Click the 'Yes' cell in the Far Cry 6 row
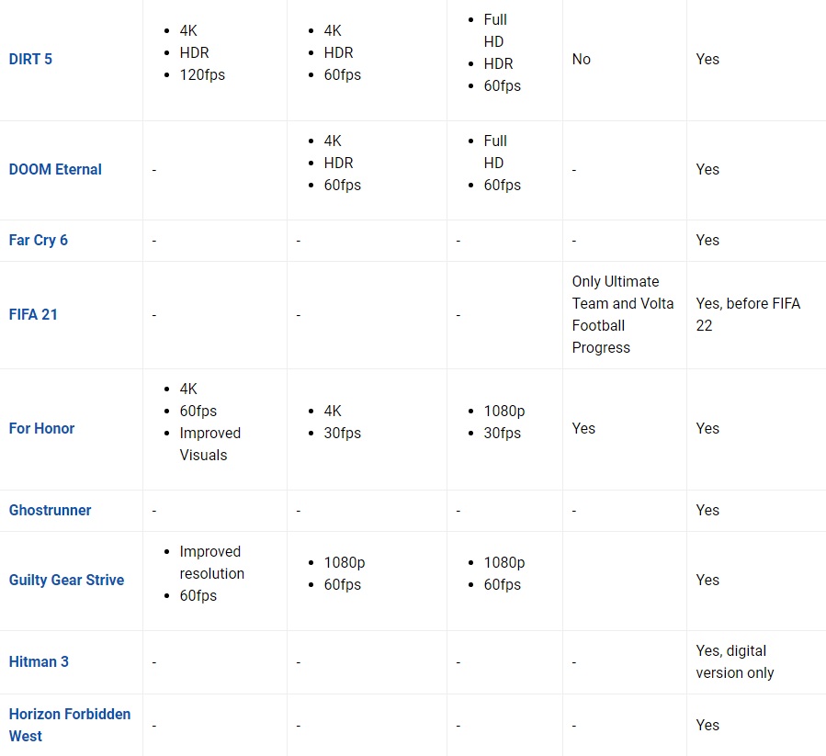The image size is (826, 756). 707,241
